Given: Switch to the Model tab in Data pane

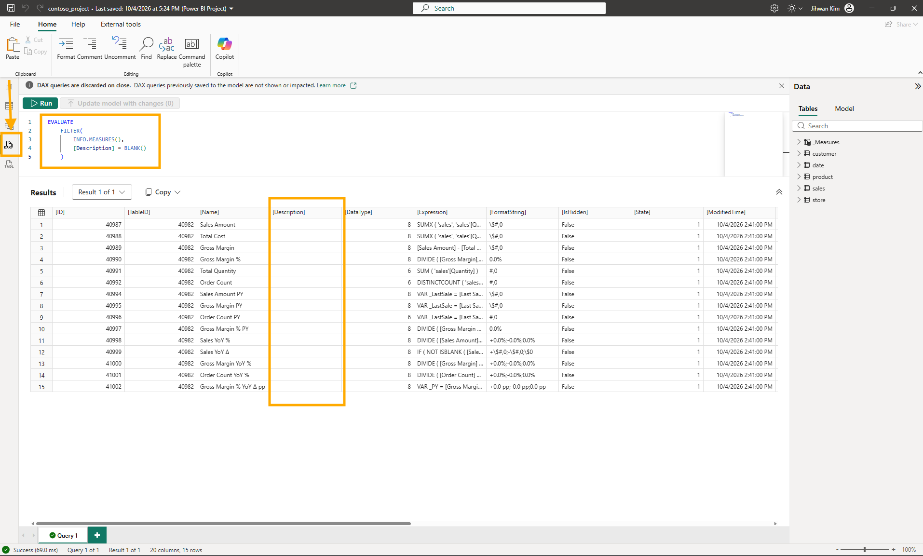Looking at the screenshot, I should (x=844, y=108).
